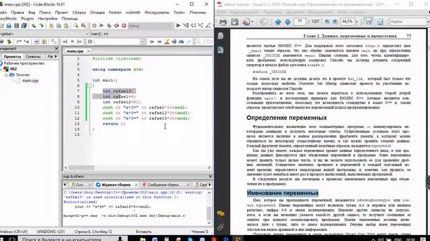This screenshot has height=241, width=430.
Task: Open the dropdown next to the PDF export icon
Action: [x=252, y=21]
